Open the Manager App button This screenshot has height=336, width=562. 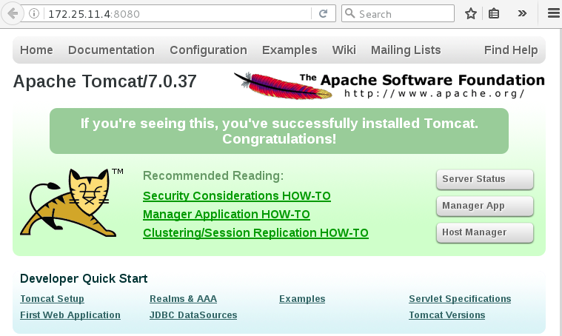click(485, 206)
